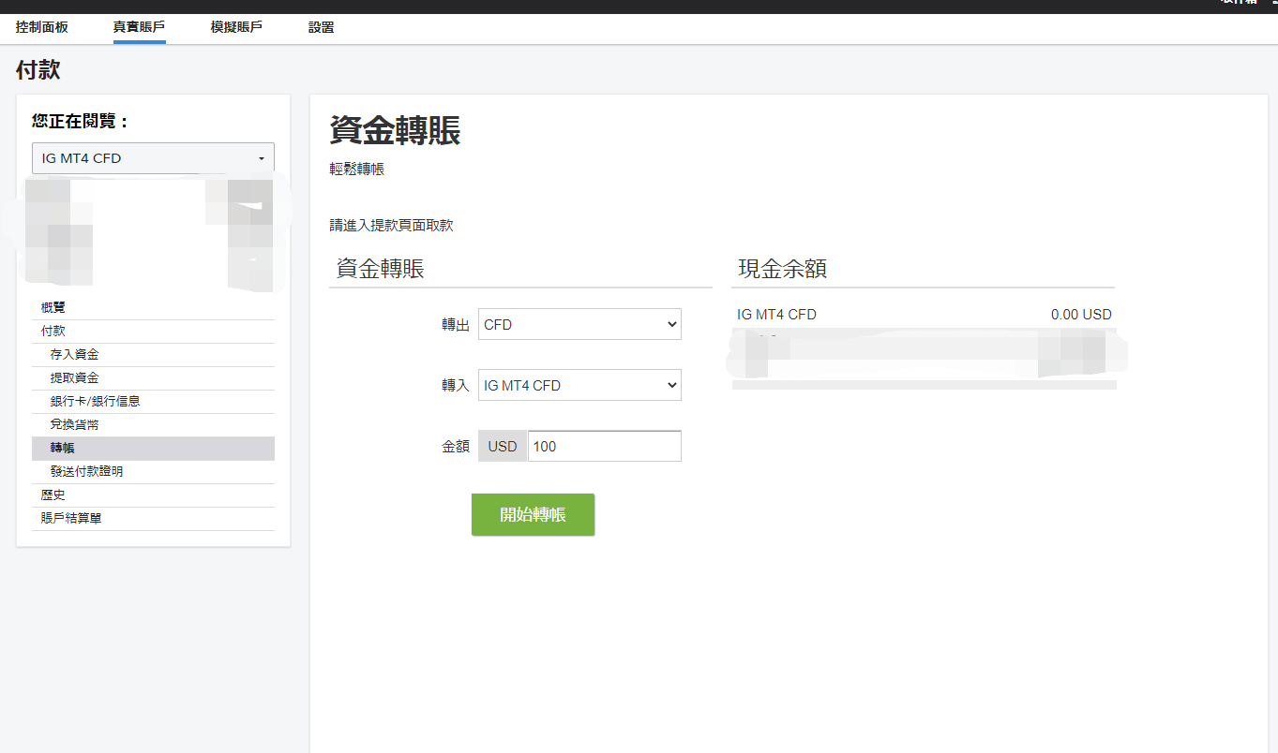Open the 轉出 CFD dropdown
This screenshot has height=753, width=1278.
[x=579, y=324]
